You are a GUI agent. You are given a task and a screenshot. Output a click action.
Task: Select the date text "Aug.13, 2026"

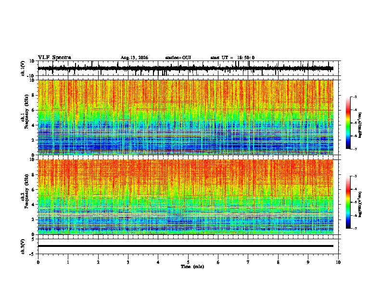(134, 58)
